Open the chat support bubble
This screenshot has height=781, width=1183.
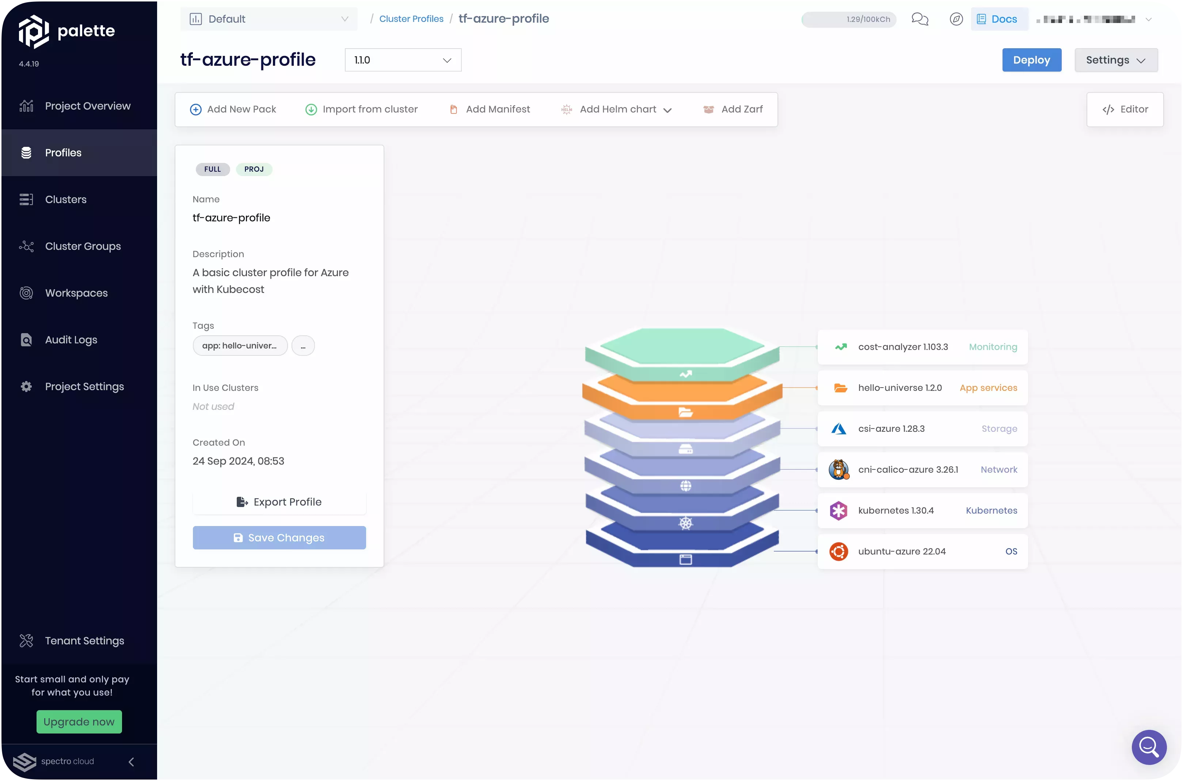(920, 19)
